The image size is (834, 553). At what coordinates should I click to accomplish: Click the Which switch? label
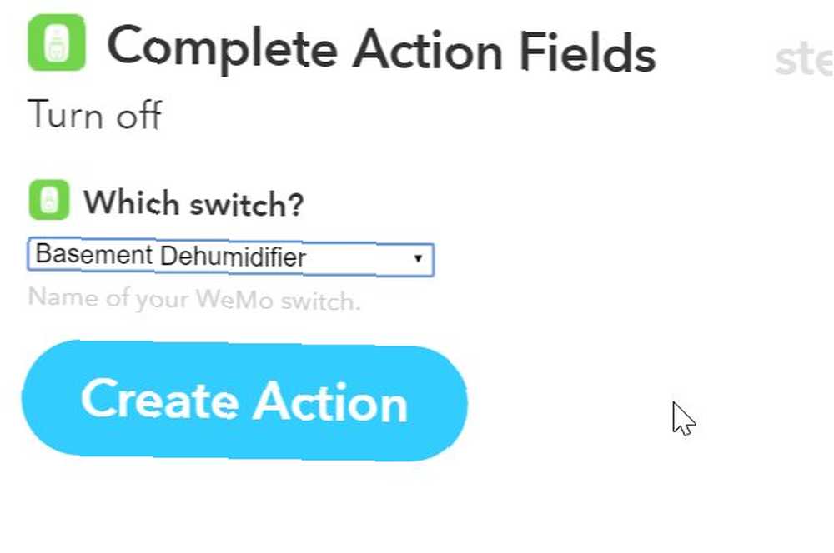click(x=193, y=203)
